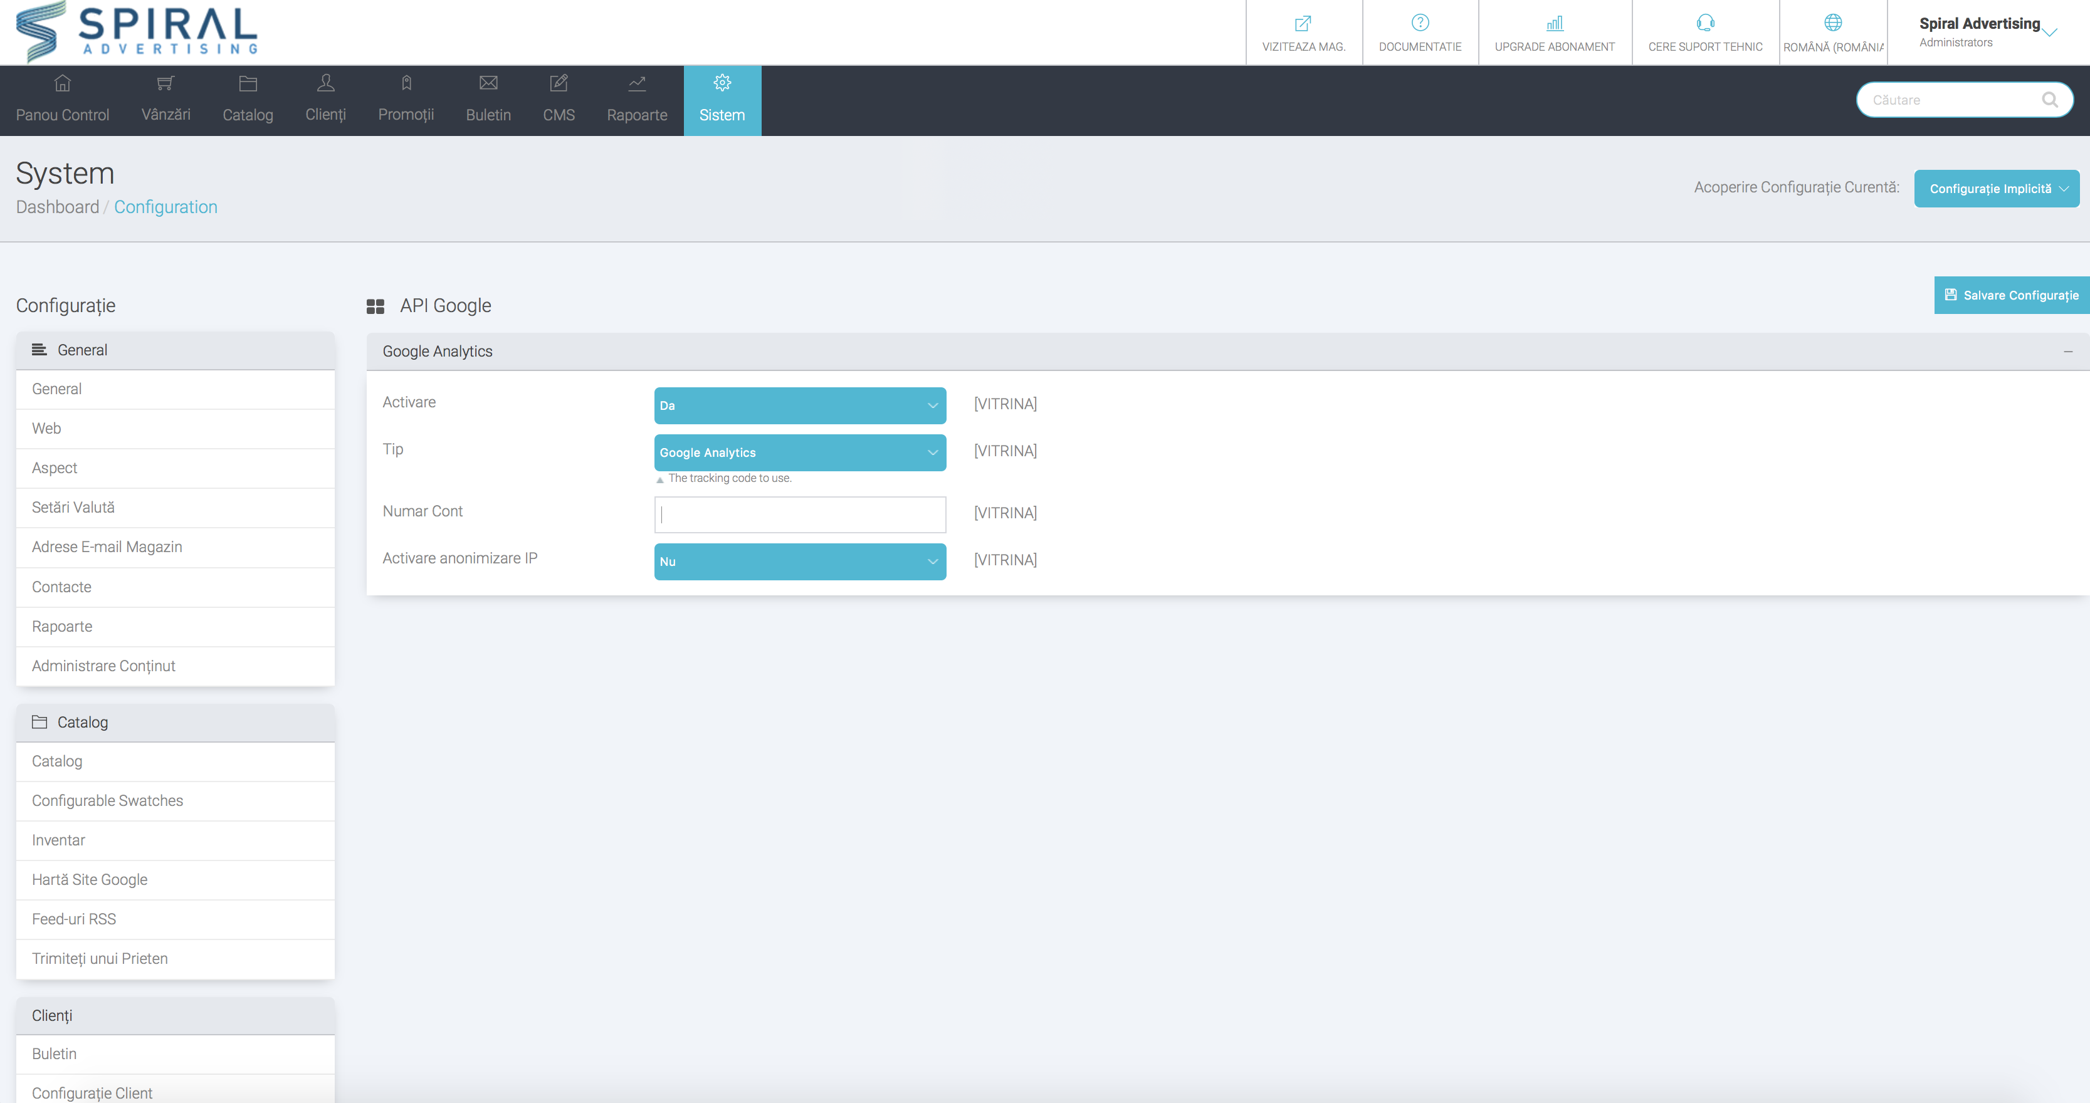The height and width of the screenshot is (1103, 2090).
Task: Click the Catalog section folder icon in sidebar
Action: click(x=39, y=722)
